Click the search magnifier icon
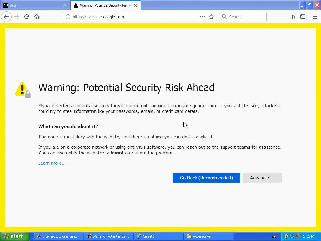Viewport: 321px width, 241px height. click(224, 17)
